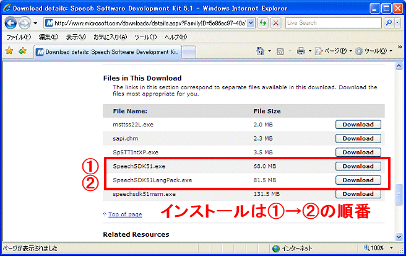Refresh the page with green arrows icon
Viewport: 406px width, 256px height.
coord(263,23)
